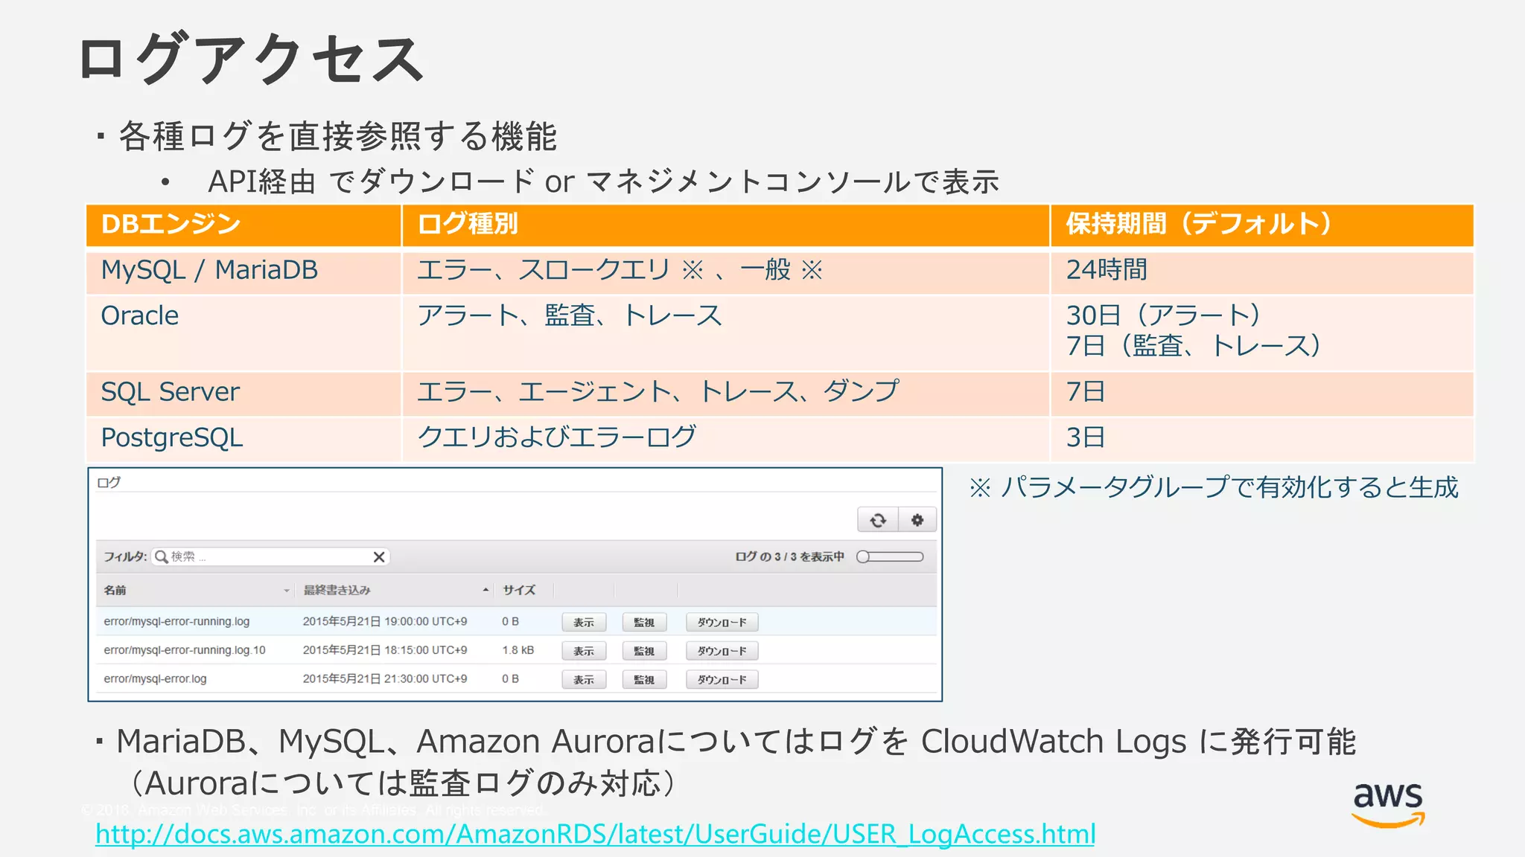Click 表示 for error/mysql-error.log
Image resolution: width=1525 pixels, height=857 pixels.
pyautogui.click(x=584, y=679)
